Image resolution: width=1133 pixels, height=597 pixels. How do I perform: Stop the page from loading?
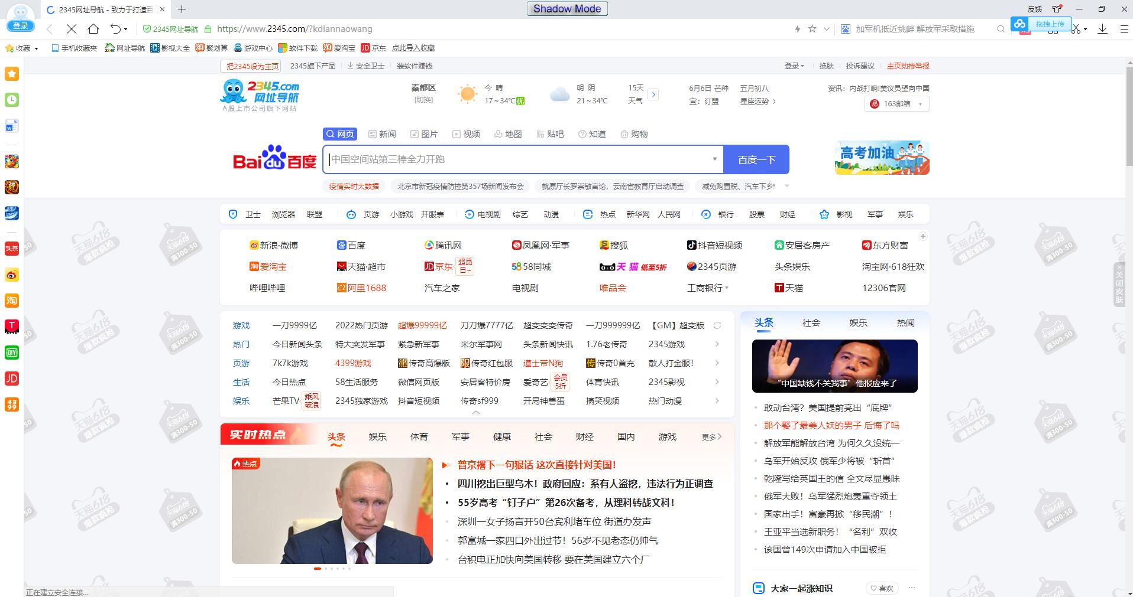(71, 29)
